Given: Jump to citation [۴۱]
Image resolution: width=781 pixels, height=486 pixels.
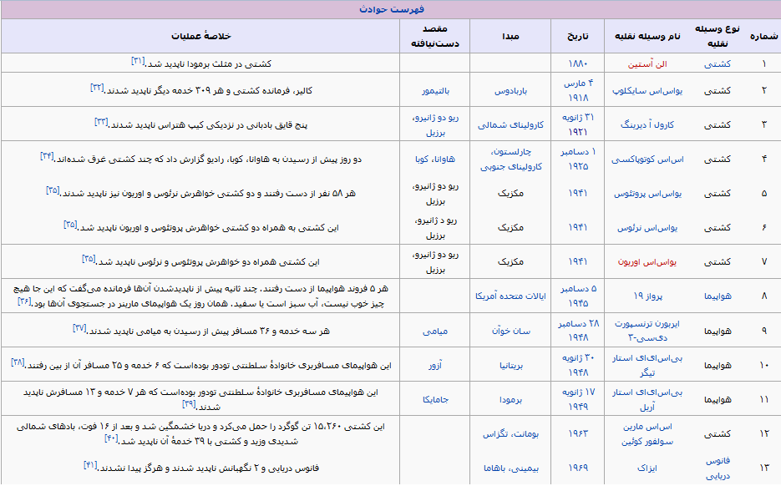Looking at the screenshot, I should click(90, 465).
